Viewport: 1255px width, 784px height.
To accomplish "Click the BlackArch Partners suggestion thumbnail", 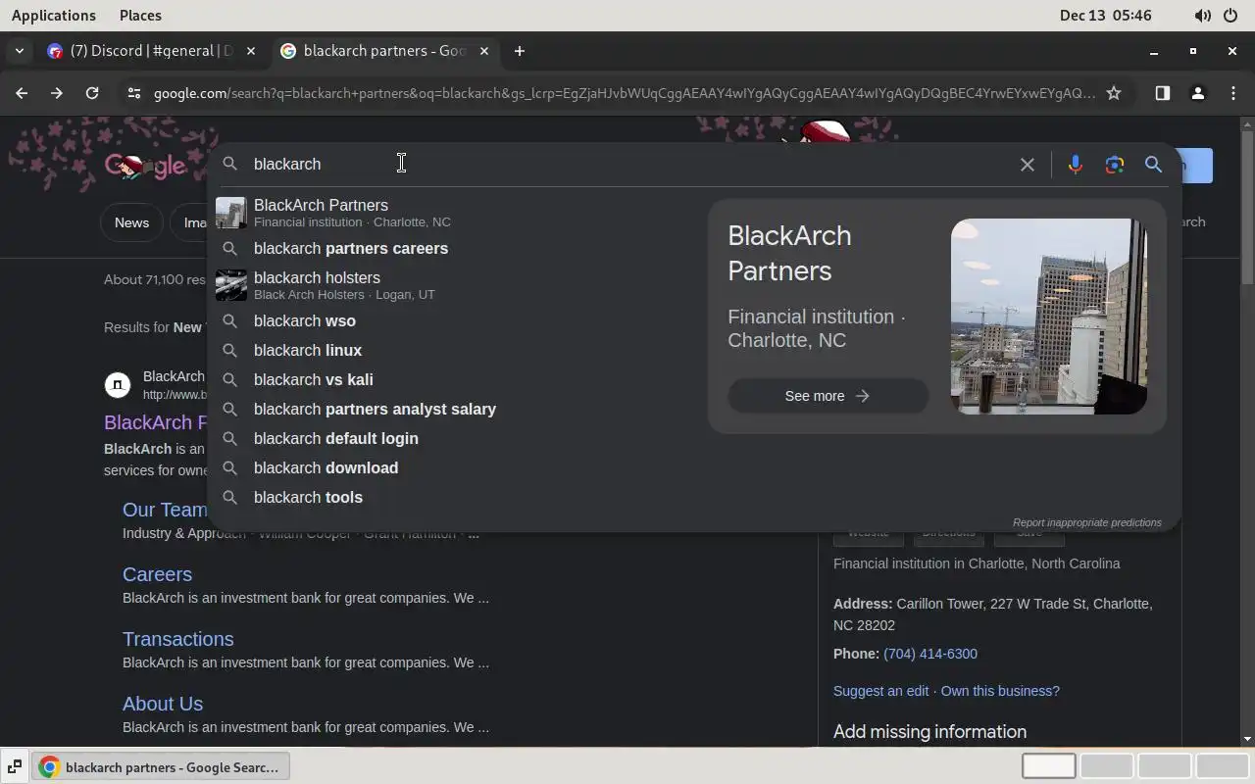I will point(231,213).
